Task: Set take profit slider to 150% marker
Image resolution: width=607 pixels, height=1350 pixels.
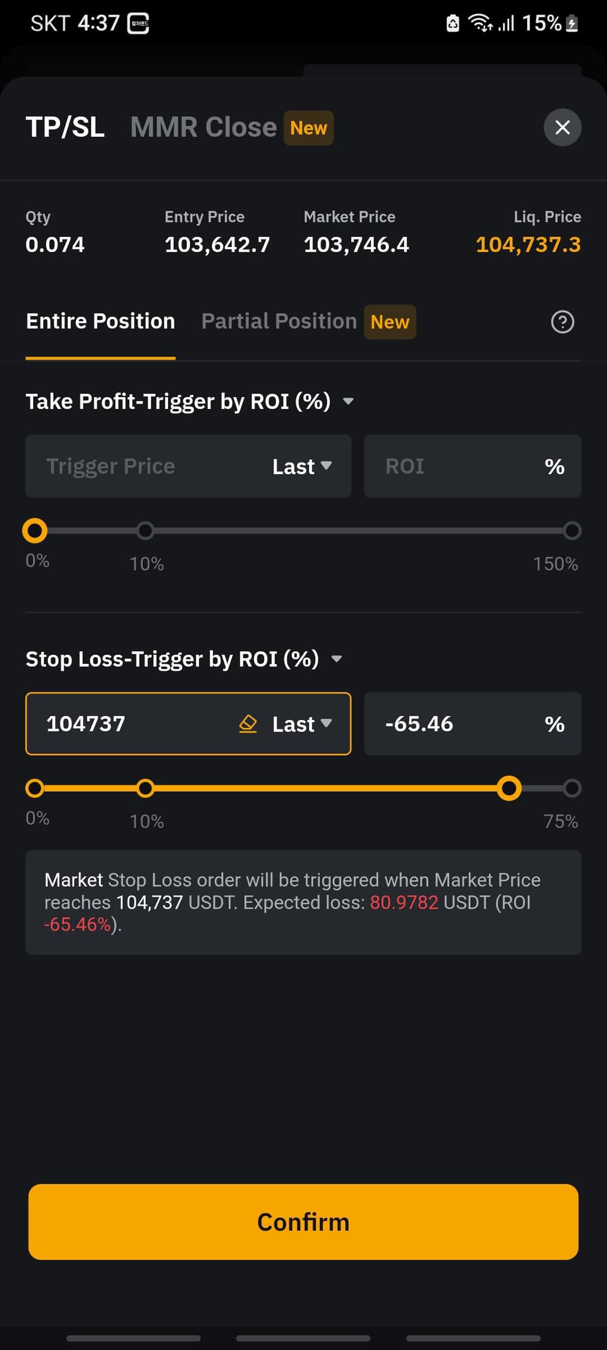Action: (572, 530)
